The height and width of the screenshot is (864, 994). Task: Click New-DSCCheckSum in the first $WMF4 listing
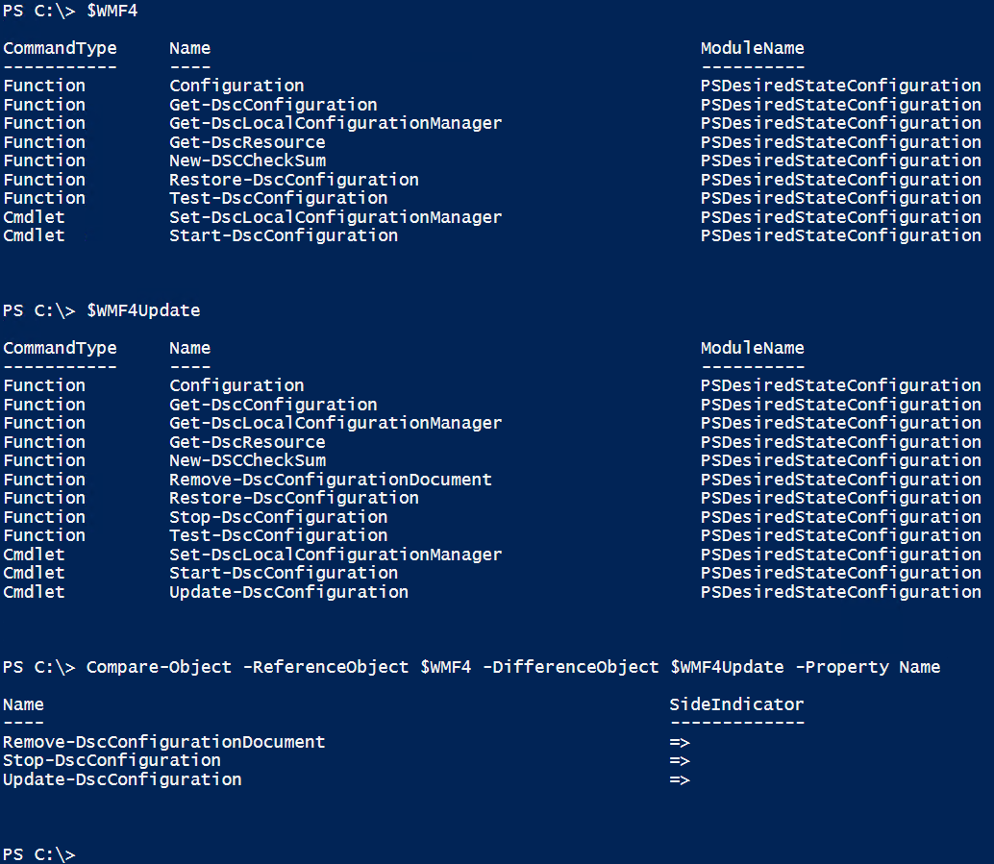(x=247, y=160)
